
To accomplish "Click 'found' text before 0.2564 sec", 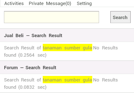I will coord(10,55).
